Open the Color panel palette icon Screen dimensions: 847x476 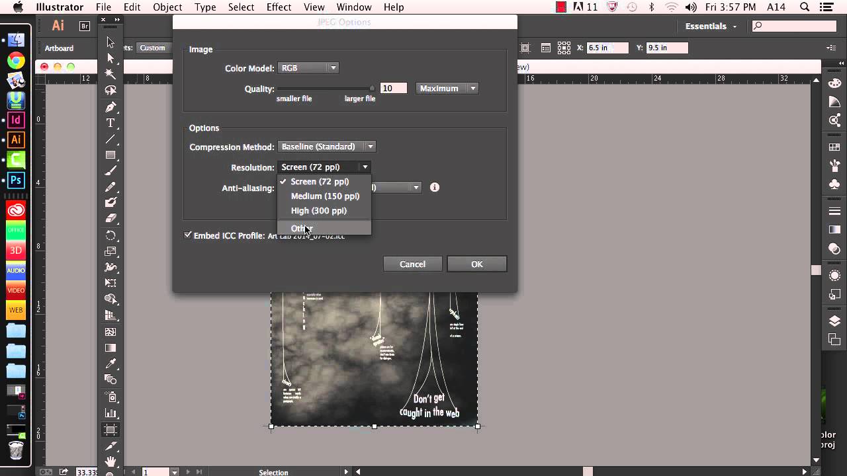pos(834,84)
